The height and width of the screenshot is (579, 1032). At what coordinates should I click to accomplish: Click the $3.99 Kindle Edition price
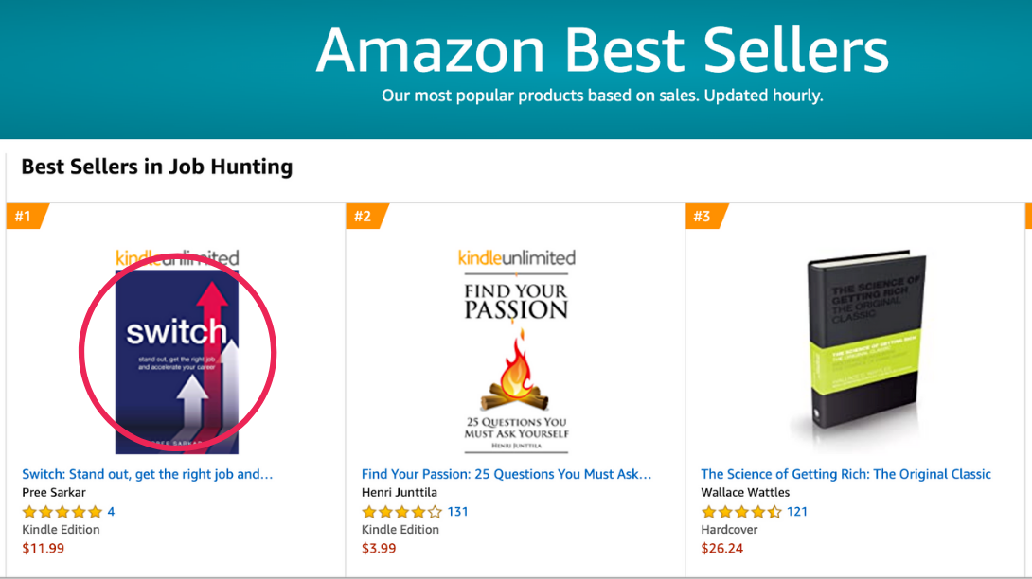(379, 548)
